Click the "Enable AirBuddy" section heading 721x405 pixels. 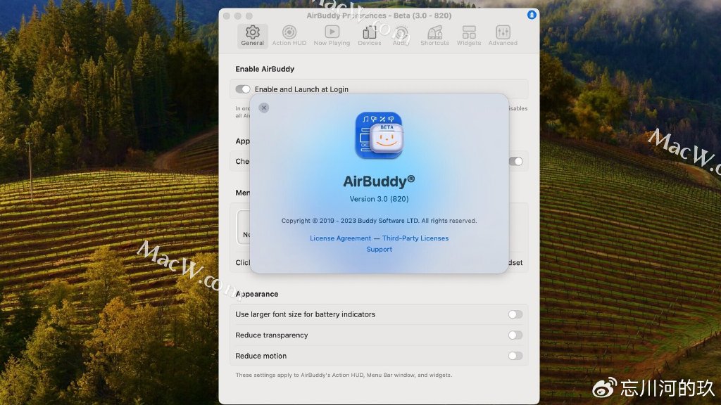click(x=265, y=69)
